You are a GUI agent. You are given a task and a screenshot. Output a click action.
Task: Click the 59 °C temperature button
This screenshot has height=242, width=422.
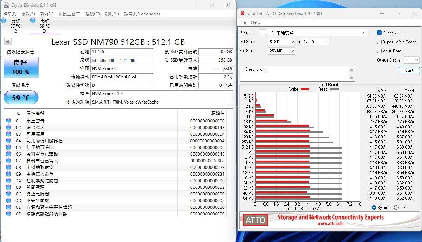21,98
